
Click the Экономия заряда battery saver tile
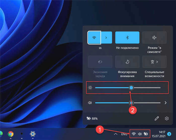click(x=100, y=62)
